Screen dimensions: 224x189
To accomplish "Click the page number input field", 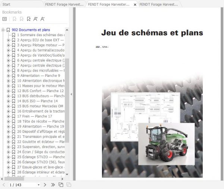I will coord(23,185).
